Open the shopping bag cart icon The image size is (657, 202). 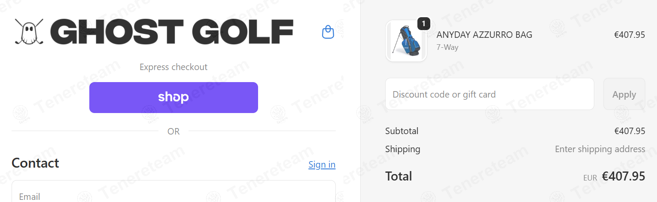[328, 32]
